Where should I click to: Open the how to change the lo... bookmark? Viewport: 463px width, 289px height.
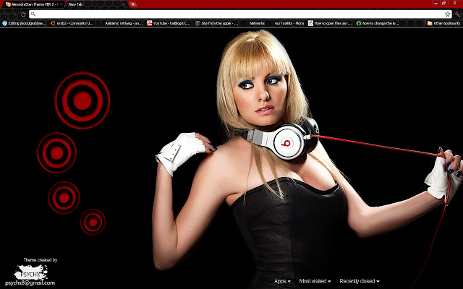(x=378, y=23)
